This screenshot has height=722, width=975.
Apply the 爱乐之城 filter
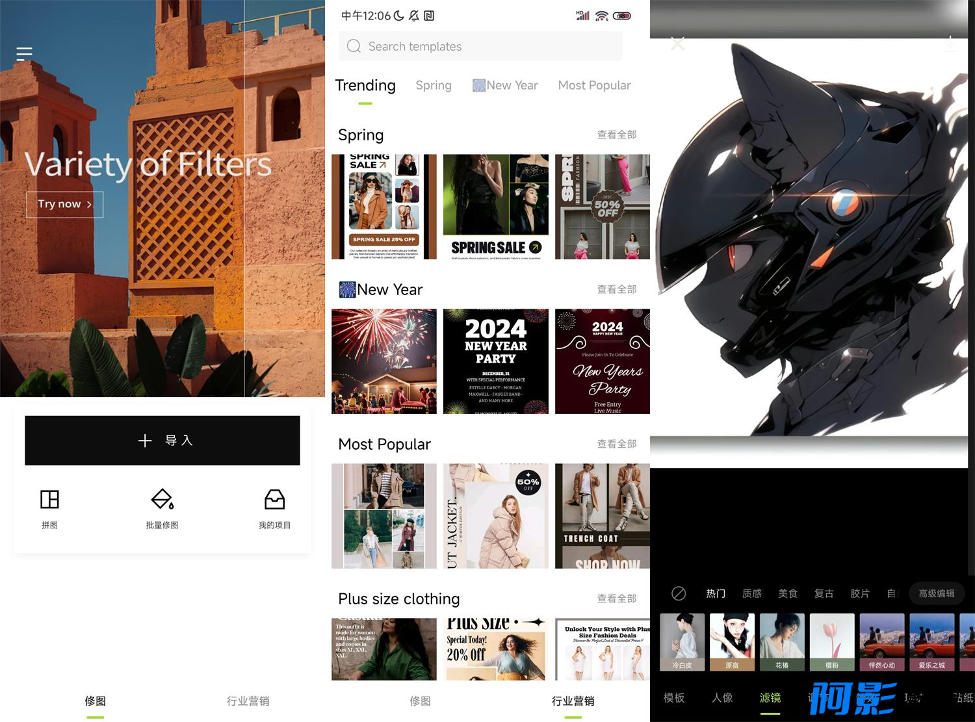[932, 642]
